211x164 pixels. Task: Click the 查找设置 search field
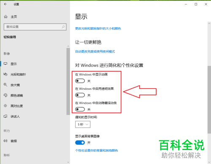click(x=35, y=27)
